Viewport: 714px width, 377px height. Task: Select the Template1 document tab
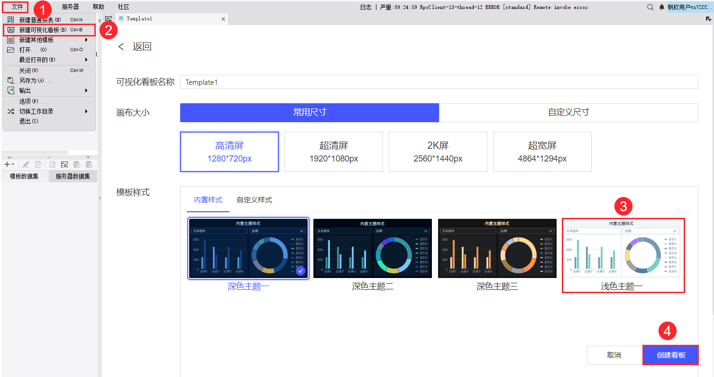pyautogui.click(x=171, y=19)
